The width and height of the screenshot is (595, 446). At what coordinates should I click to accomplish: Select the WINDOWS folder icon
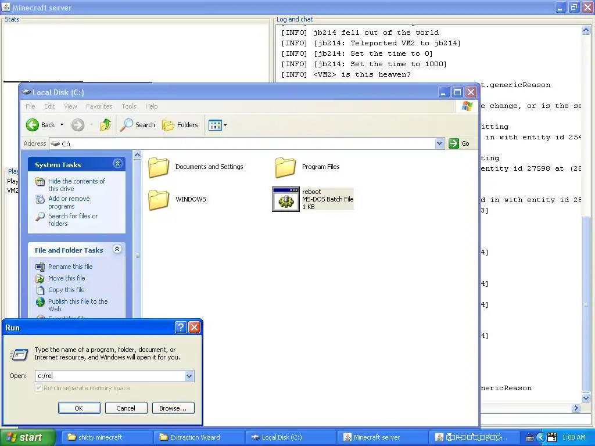pos(159,200)
